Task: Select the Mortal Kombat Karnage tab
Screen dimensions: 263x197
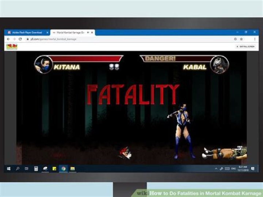Action: pyautogui.click(x=72, y=33)
